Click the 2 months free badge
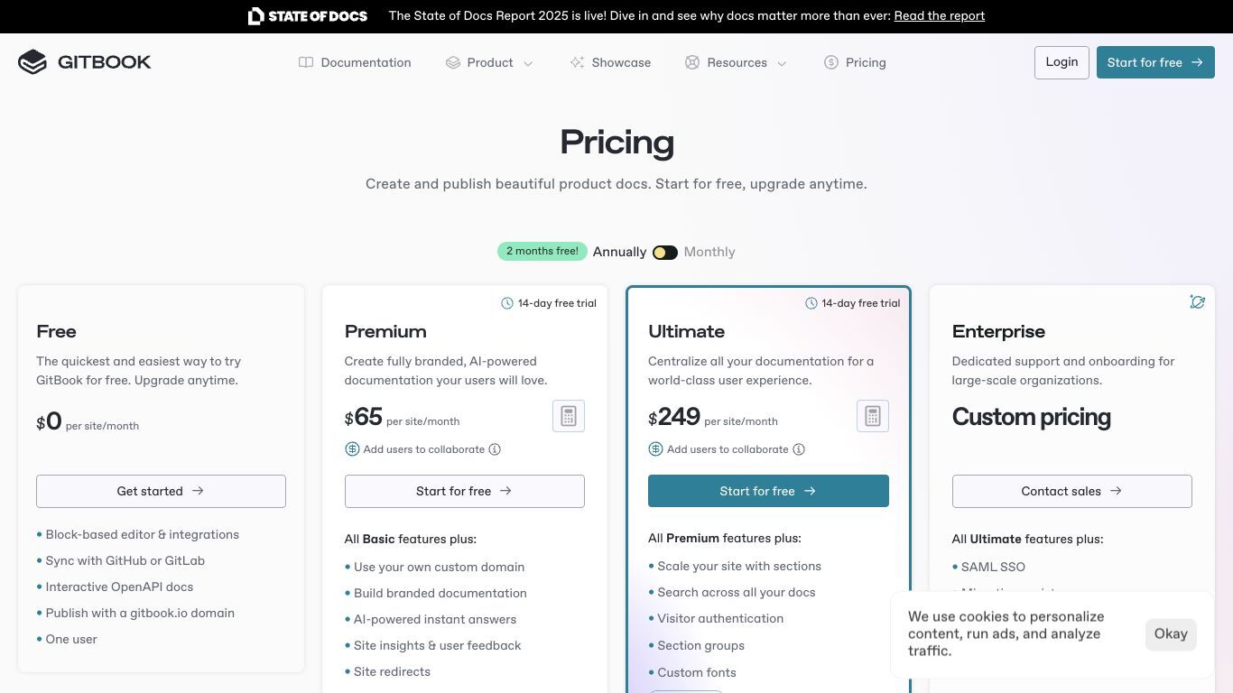Image resolution: width=1233 pixels, height=693 pixels. pyautogui.click(x=542, y=251)
